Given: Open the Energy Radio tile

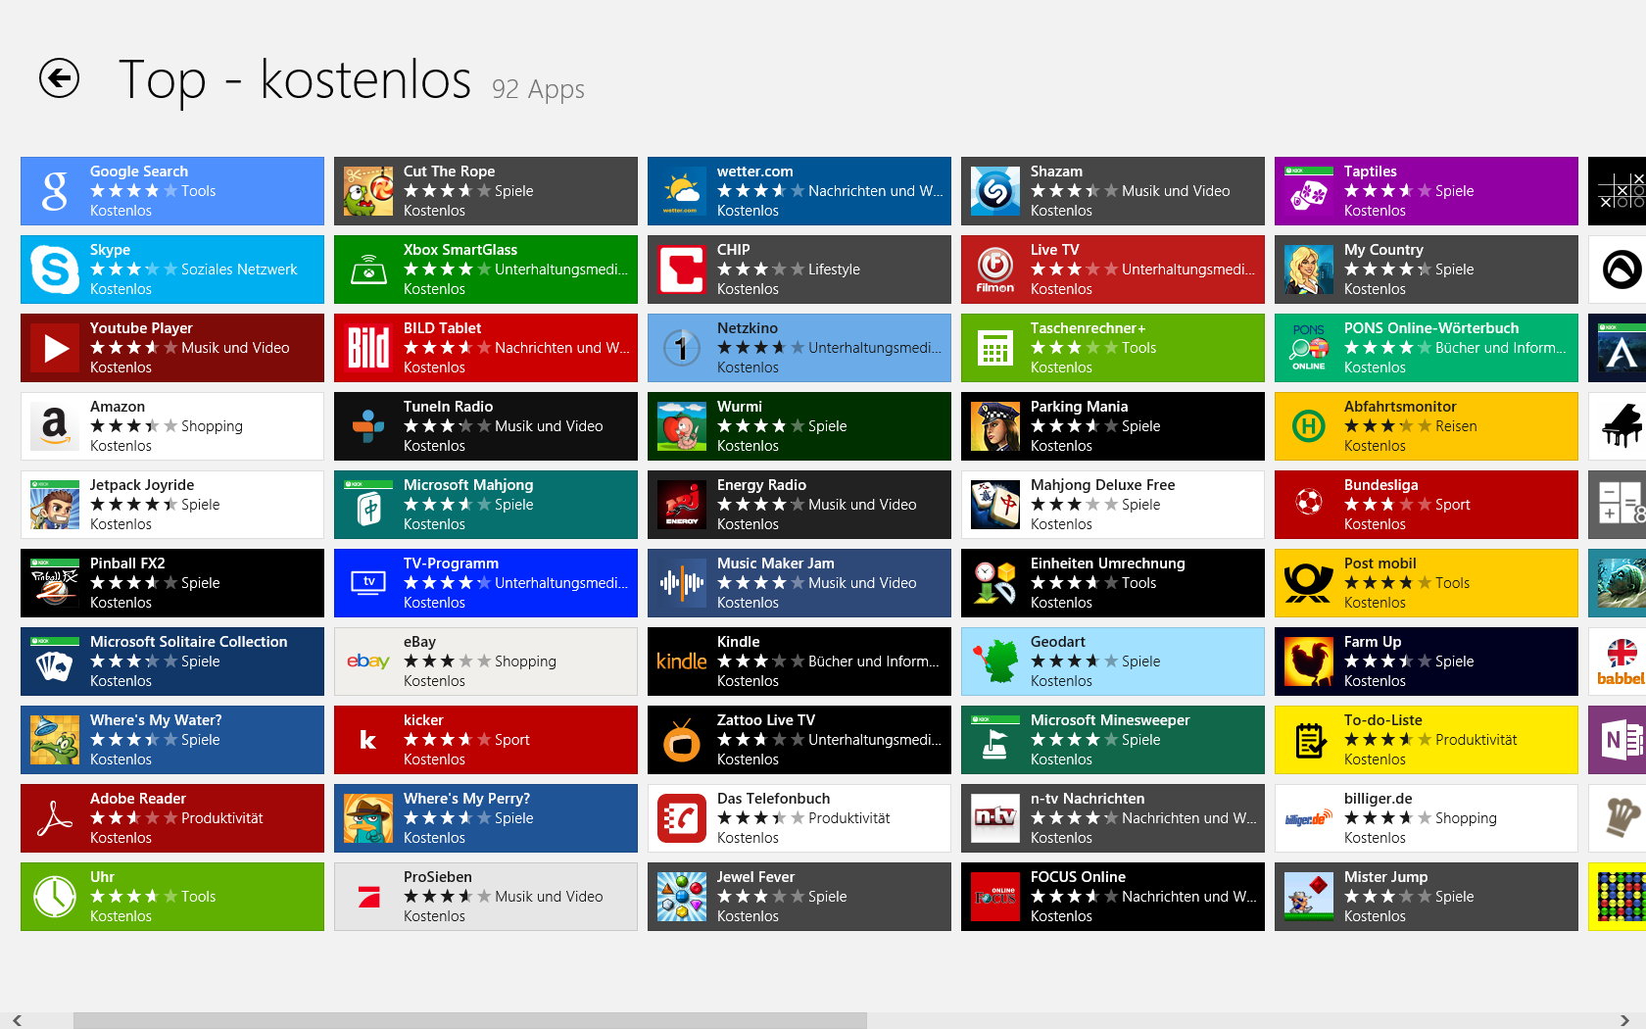Looking at the screenshot, I should [x=799, y=505].
